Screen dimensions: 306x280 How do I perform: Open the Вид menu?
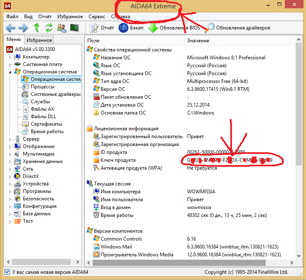(28, 17)
